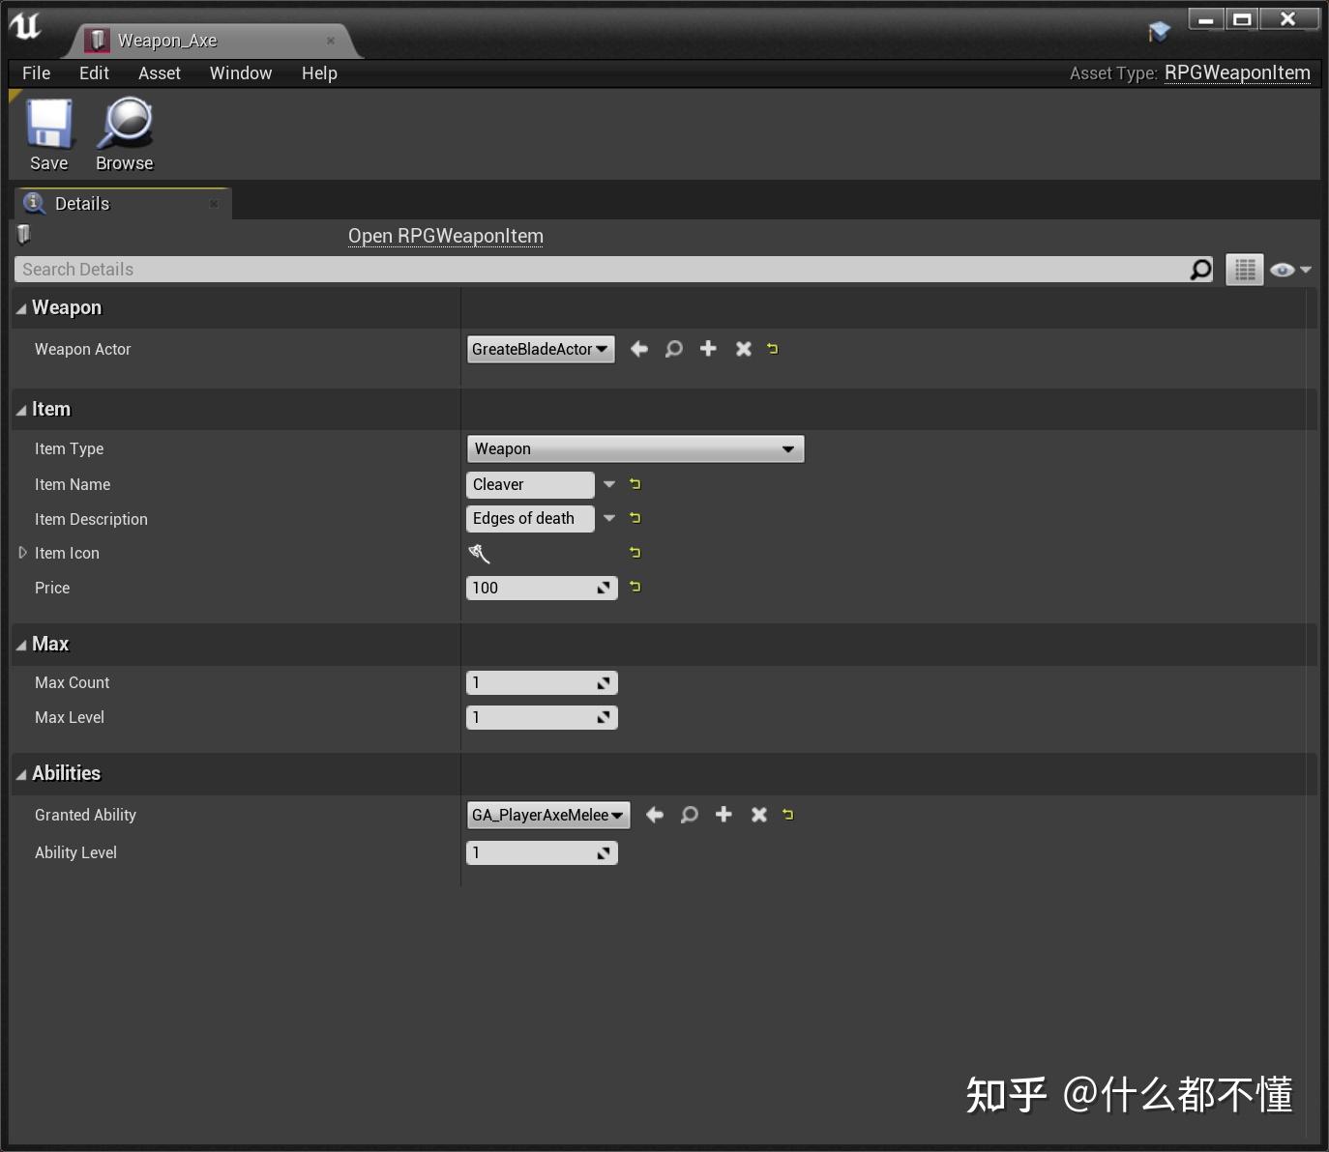Open the eye view options in Details panel
The width and height of the screenshot is (1329, 1152).
click(1284, 269)
